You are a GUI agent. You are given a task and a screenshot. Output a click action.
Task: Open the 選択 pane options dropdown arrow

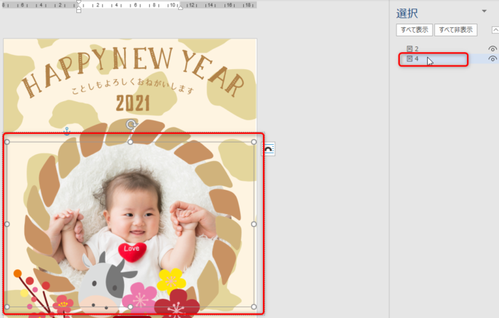pos(484,12)
